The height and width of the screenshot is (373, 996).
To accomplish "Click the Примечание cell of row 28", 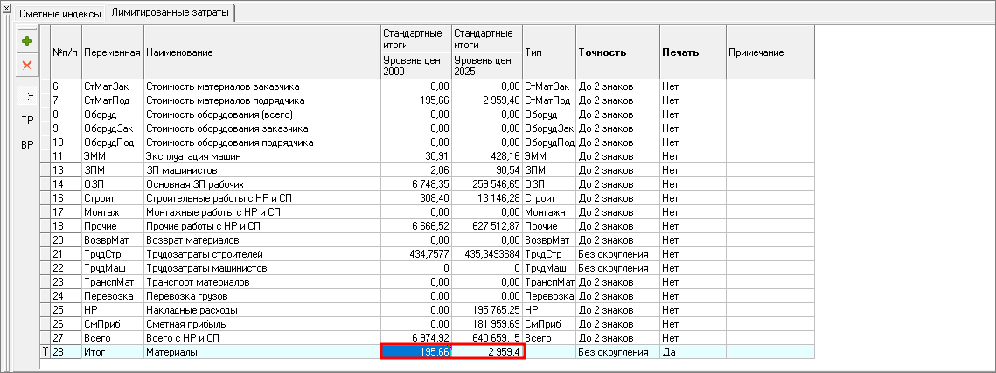I will click(x=770, y=351).
